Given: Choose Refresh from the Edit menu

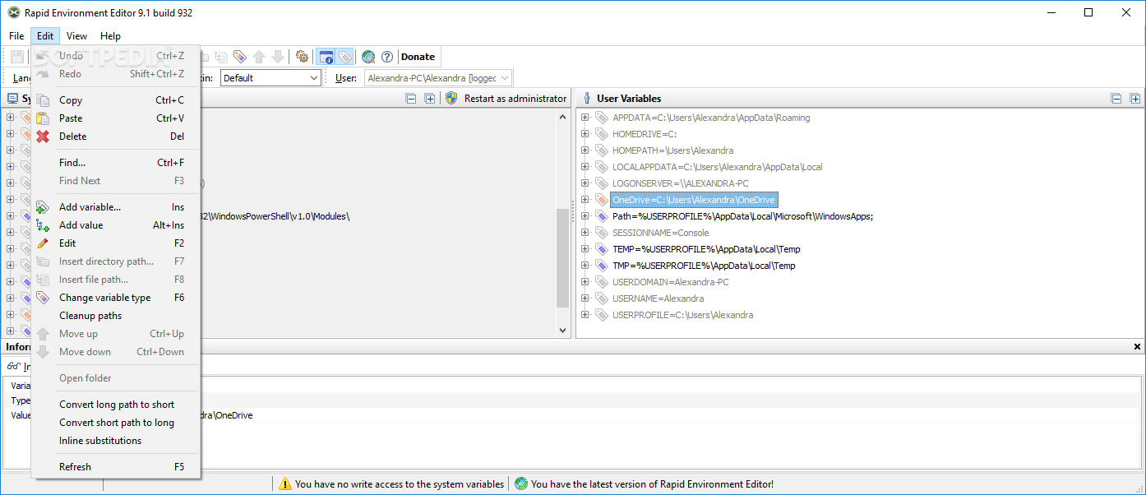Looking at the screenshot, I should 115,467.
